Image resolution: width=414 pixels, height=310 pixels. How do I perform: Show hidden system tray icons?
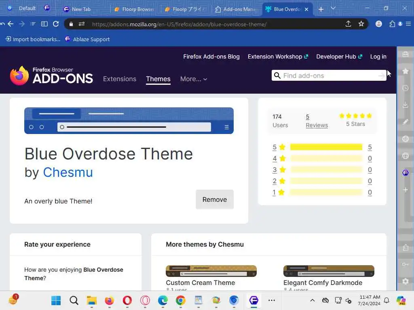313,300
